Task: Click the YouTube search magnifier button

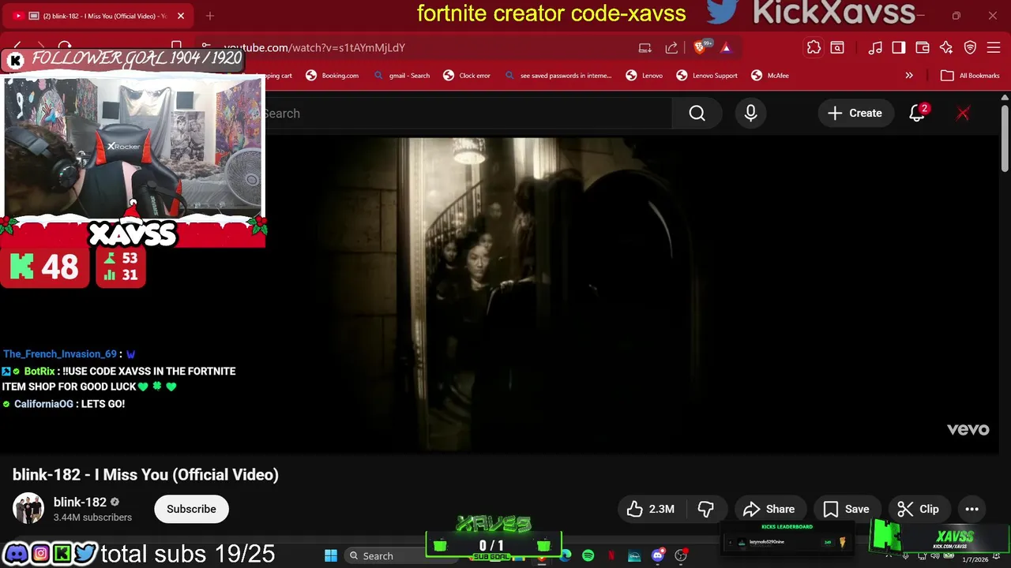Action: tap(697, 114)
